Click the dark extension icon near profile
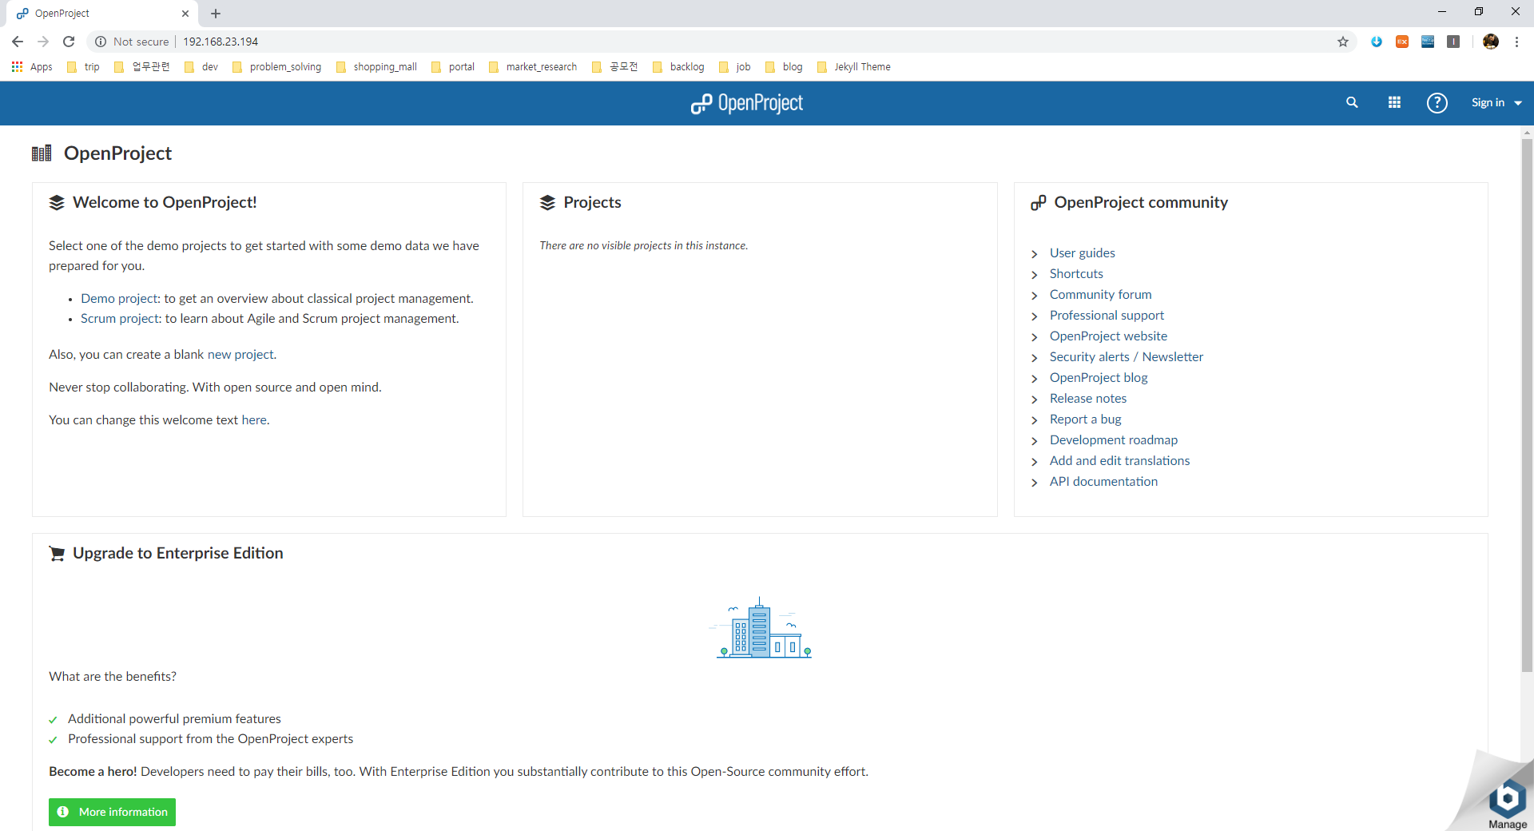The height and width of the screenshot is (831, 1534). click(x=1453, y=42)
